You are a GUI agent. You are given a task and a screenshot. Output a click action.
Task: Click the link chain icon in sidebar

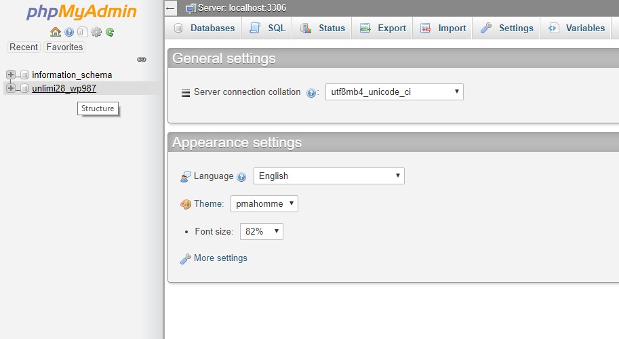(x=142, y=59)
